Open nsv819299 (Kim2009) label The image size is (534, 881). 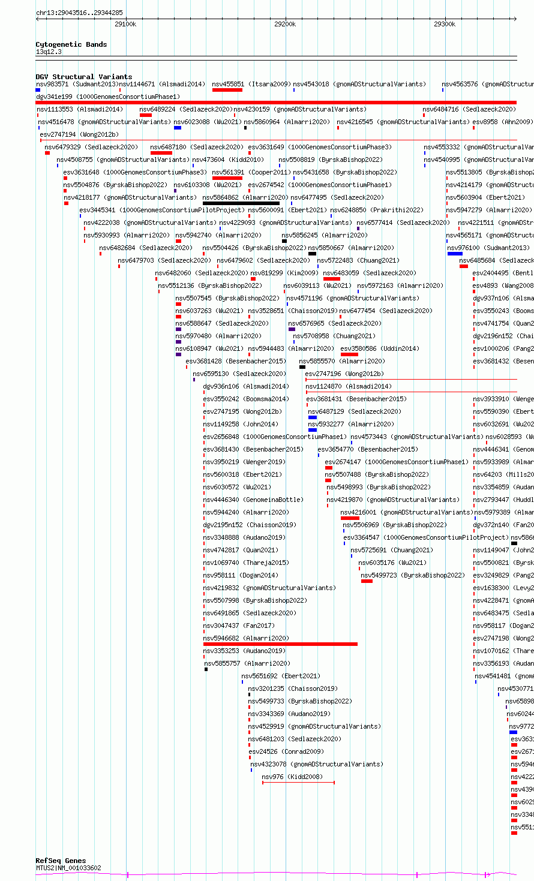(x=284, y=273)
